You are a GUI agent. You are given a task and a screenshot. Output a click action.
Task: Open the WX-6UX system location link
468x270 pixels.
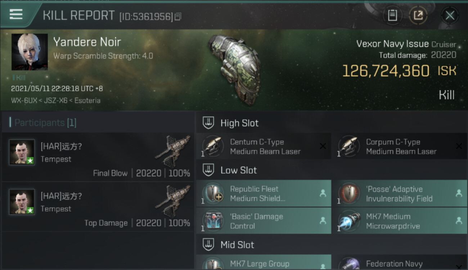click(24, 100)
